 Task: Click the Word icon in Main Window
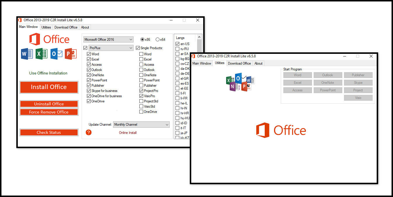27,54
